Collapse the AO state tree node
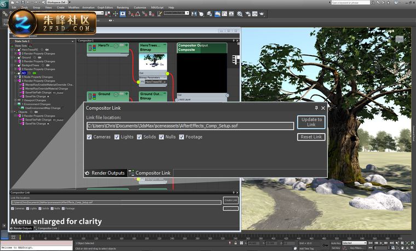The image size is (416, 251). pos(12,73)
